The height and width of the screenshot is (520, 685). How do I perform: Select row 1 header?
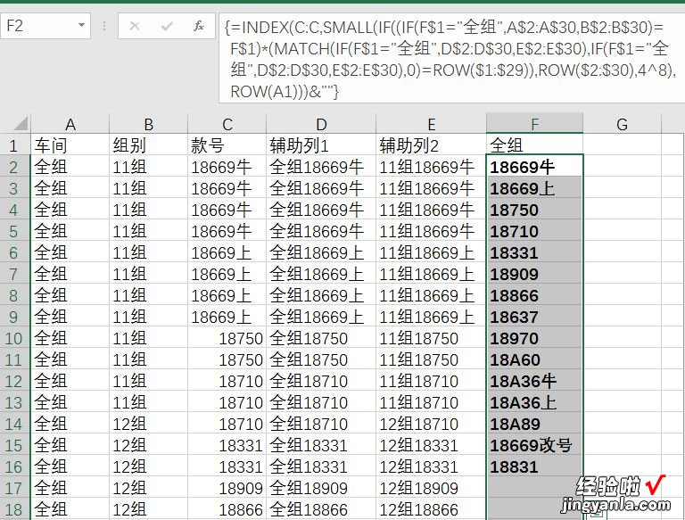(x=13, y=145)
